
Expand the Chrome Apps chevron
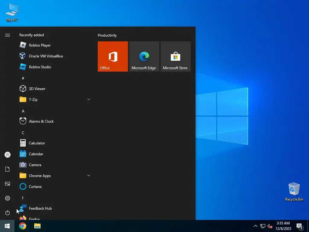tap(89, 176)
